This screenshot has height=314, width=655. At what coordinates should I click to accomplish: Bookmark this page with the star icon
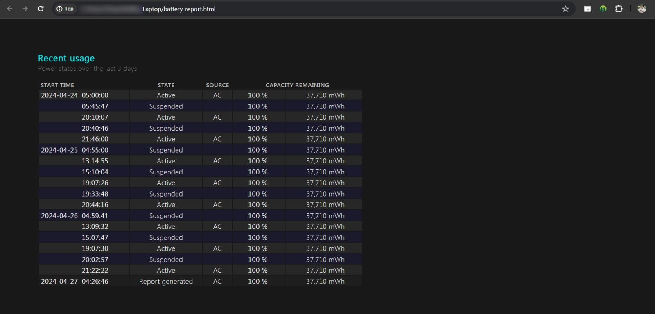coord(565,9)
